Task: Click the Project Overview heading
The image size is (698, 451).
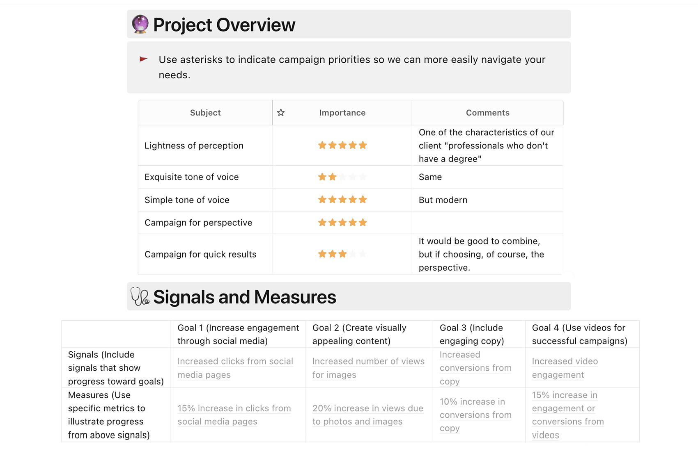Action: coord(224,25)
